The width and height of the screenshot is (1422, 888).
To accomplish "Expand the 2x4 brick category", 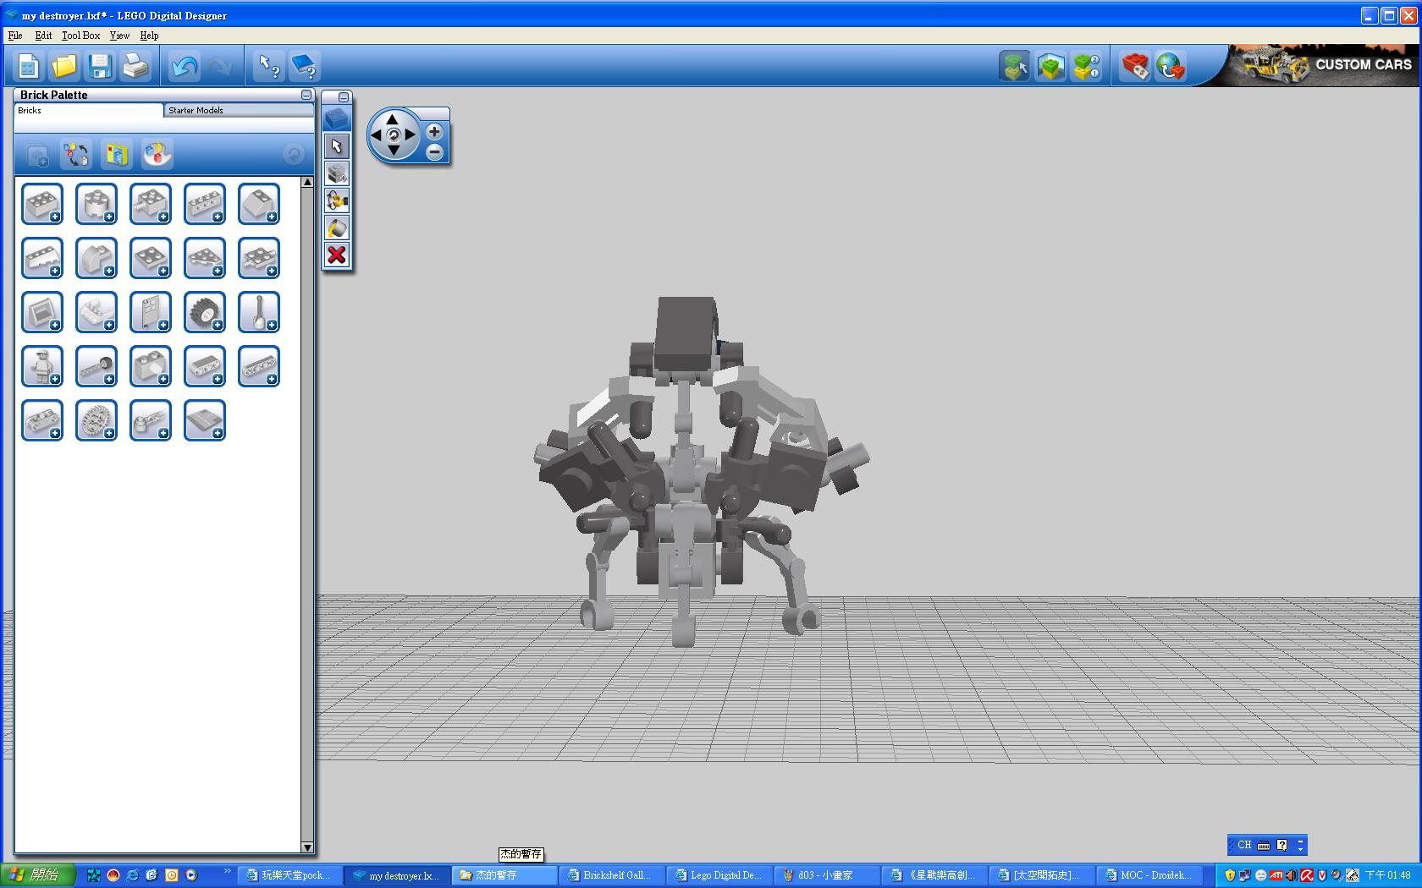I will point(42,204).
